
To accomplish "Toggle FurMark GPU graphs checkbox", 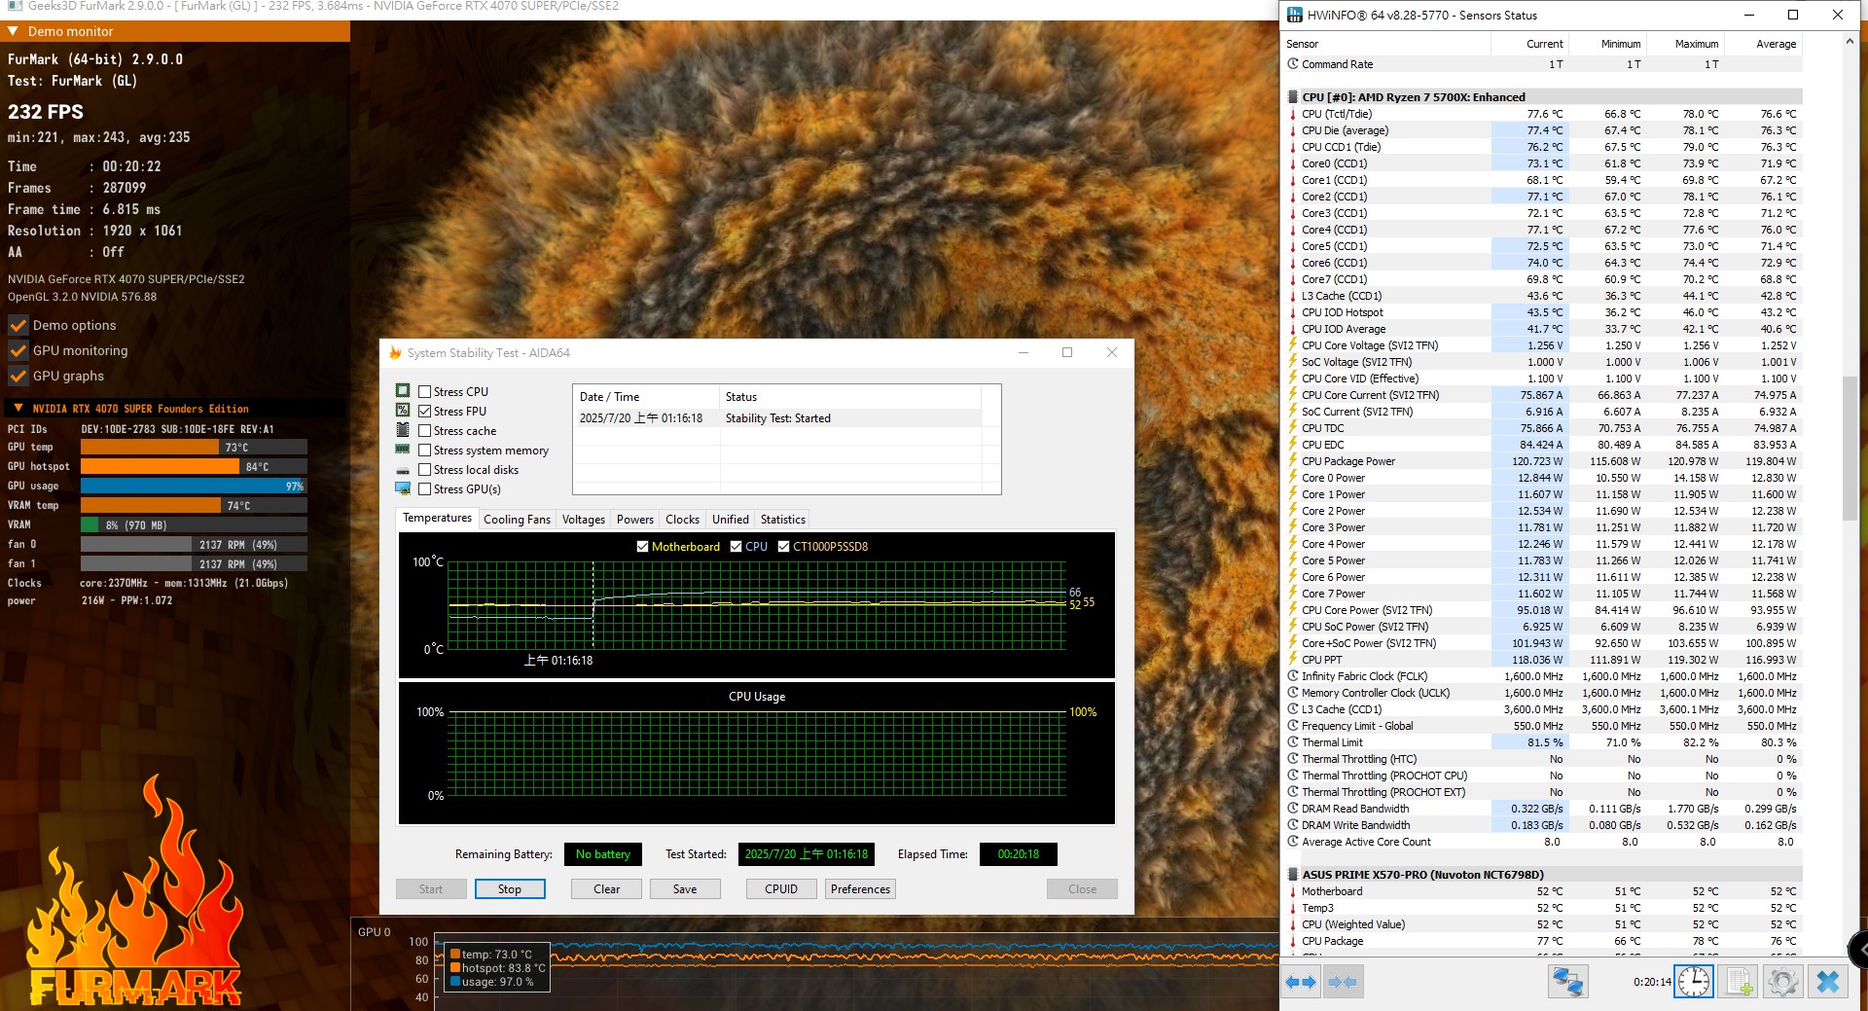I will pyautogui.click(x=18, y=376).
